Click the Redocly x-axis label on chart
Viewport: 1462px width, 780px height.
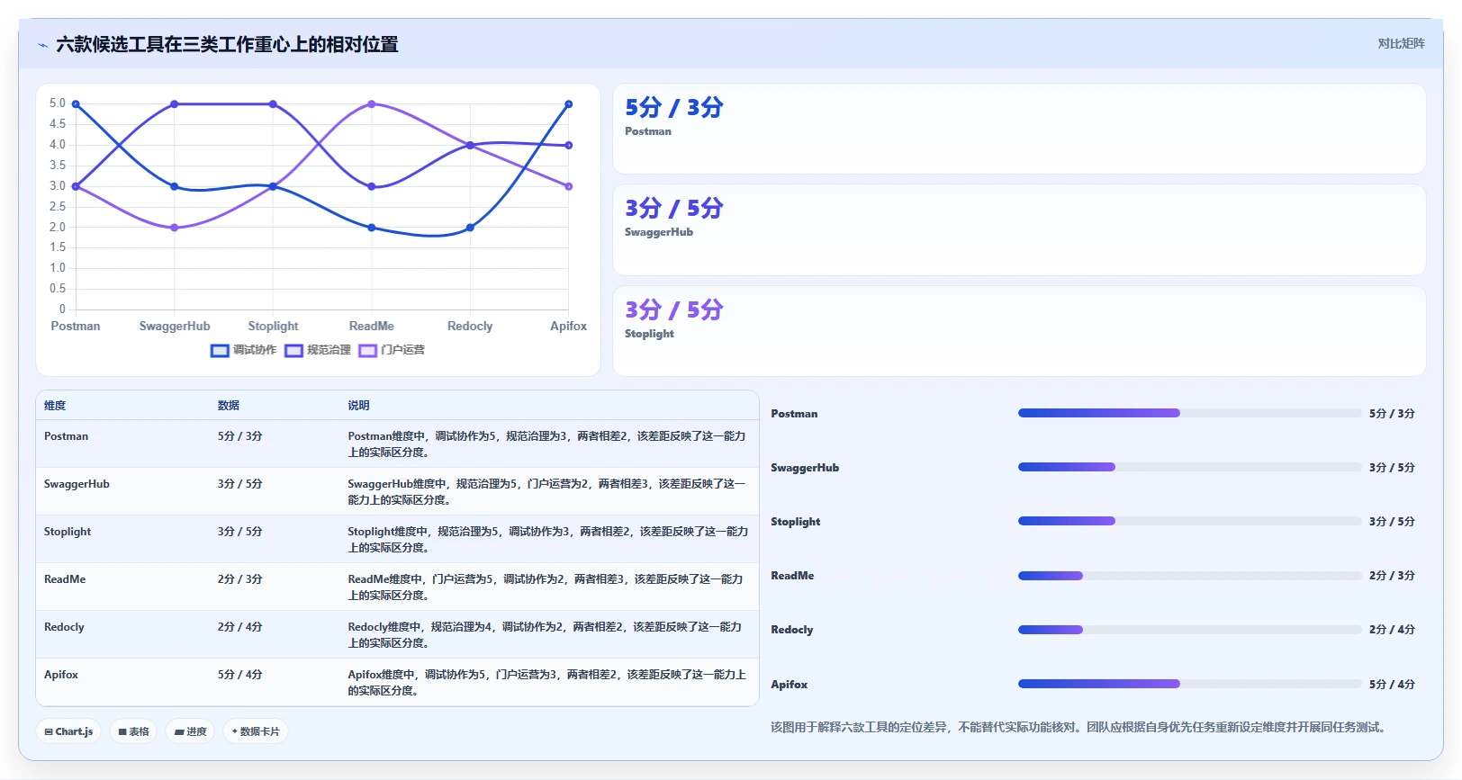coord(470,327)
